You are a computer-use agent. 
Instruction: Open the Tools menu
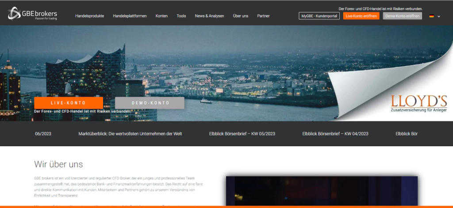point(181,16)
